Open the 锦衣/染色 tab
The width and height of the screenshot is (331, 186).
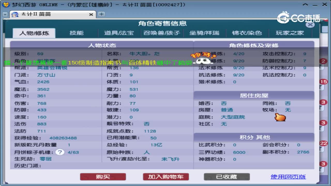pyautogui.click(x=247, y=33)
